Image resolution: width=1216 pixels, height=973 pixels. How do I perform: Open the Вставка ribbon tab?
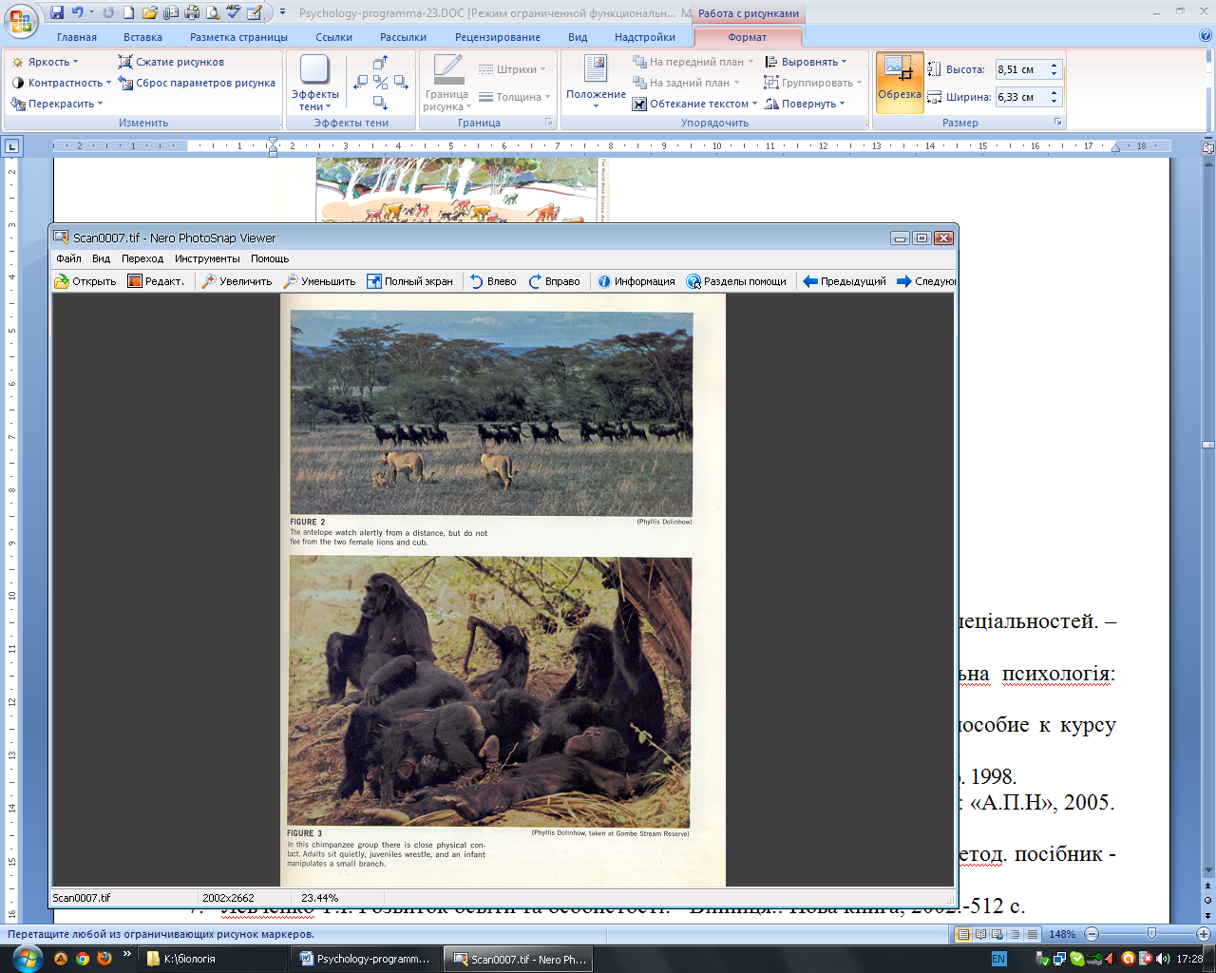[142, 37]
